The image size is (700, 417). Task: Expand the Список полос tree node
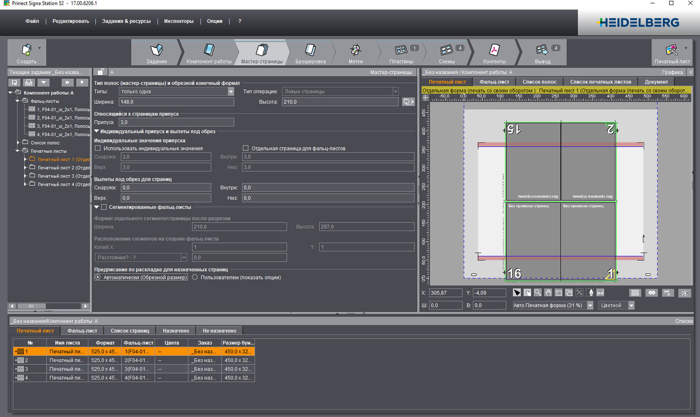click(x=19, y=143)
